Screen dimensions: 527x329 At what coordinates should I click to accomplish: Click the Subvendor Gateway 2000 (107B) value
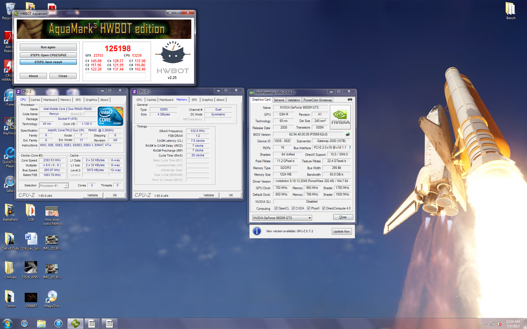(x=331, y=141)
